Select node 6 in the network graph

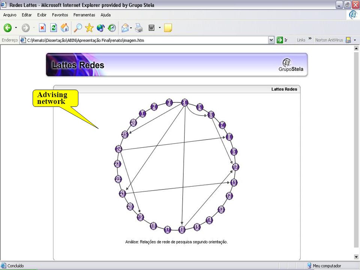pos(211,115)
